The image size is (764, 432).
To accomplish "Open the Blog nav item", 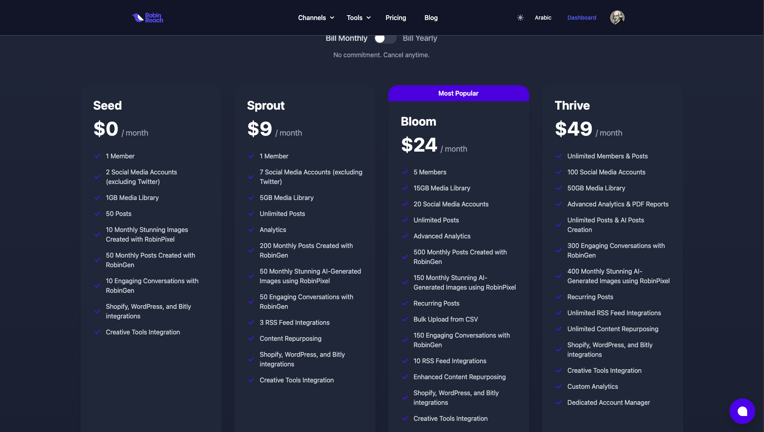I will [x=431, y=18].
